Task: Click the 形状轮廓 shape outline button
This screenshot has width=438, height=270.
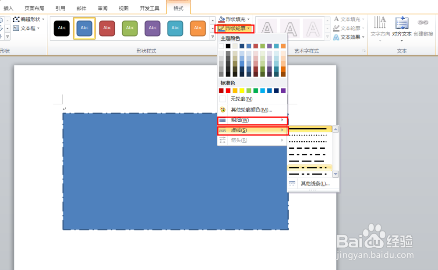Action: [x=234, y=28]
